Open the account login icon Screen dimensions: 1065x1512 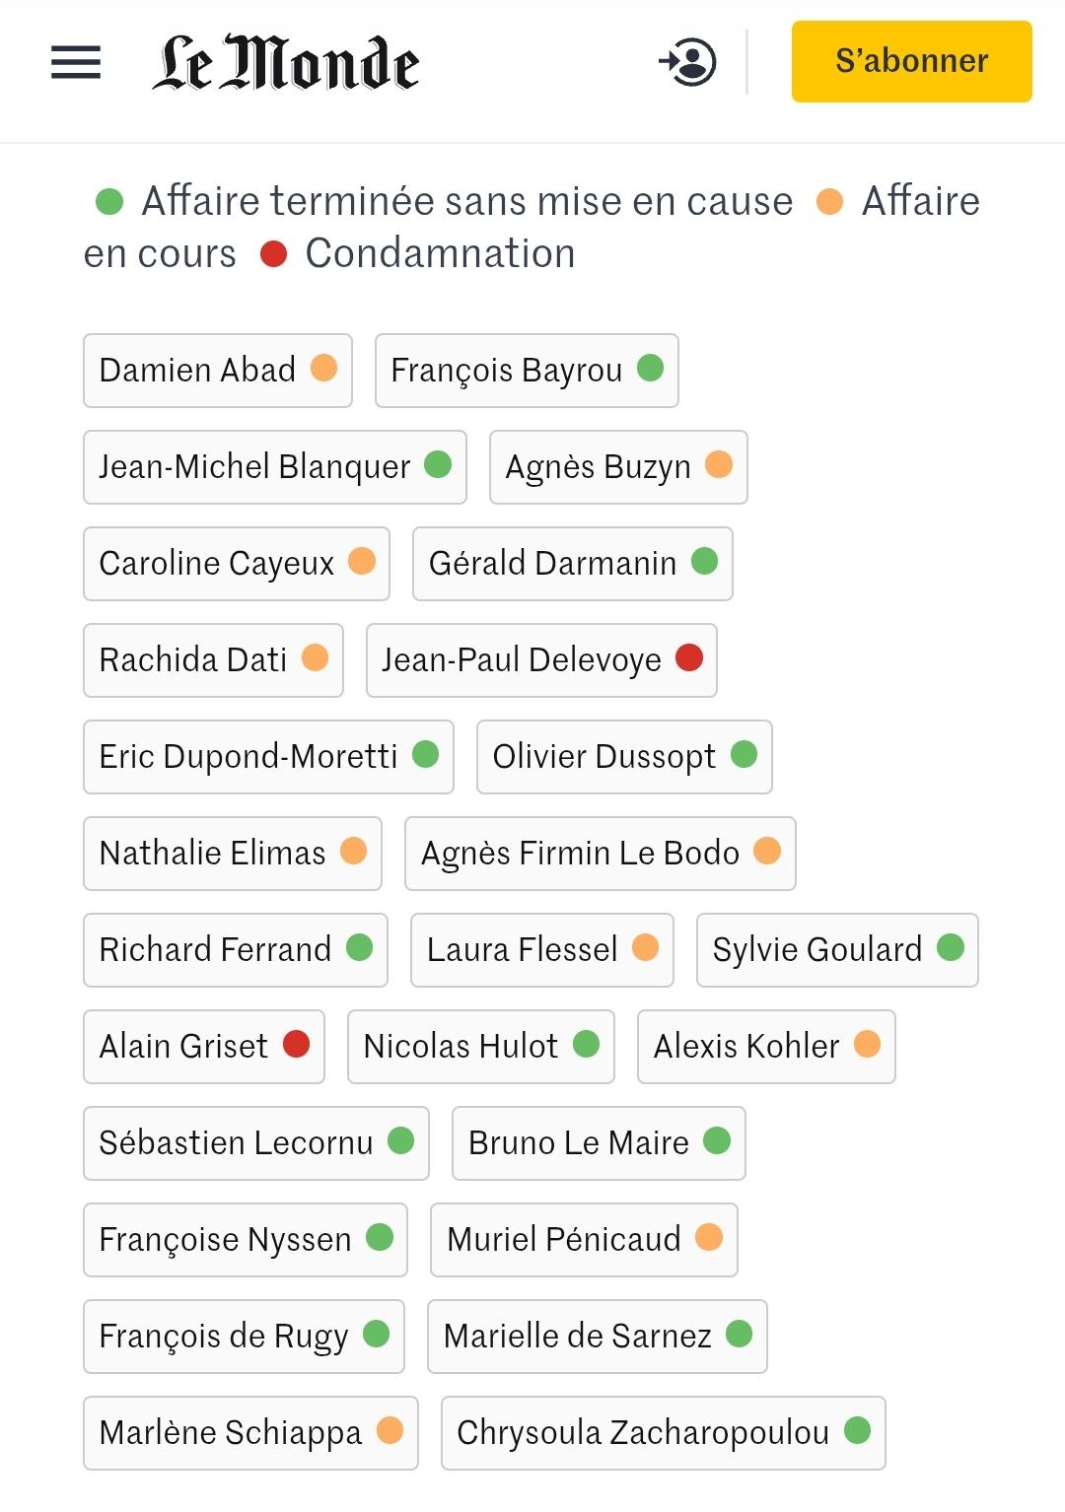tap(687, 62)
